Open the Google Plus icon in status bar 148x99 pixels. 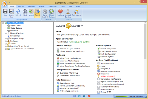click(x=89, y=96)
